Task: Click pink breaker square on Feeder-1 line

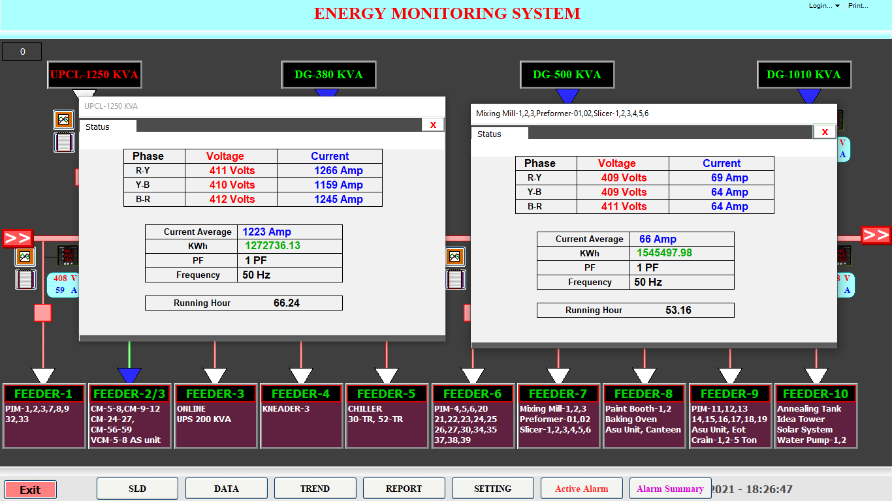Action: tap(42, 313)
